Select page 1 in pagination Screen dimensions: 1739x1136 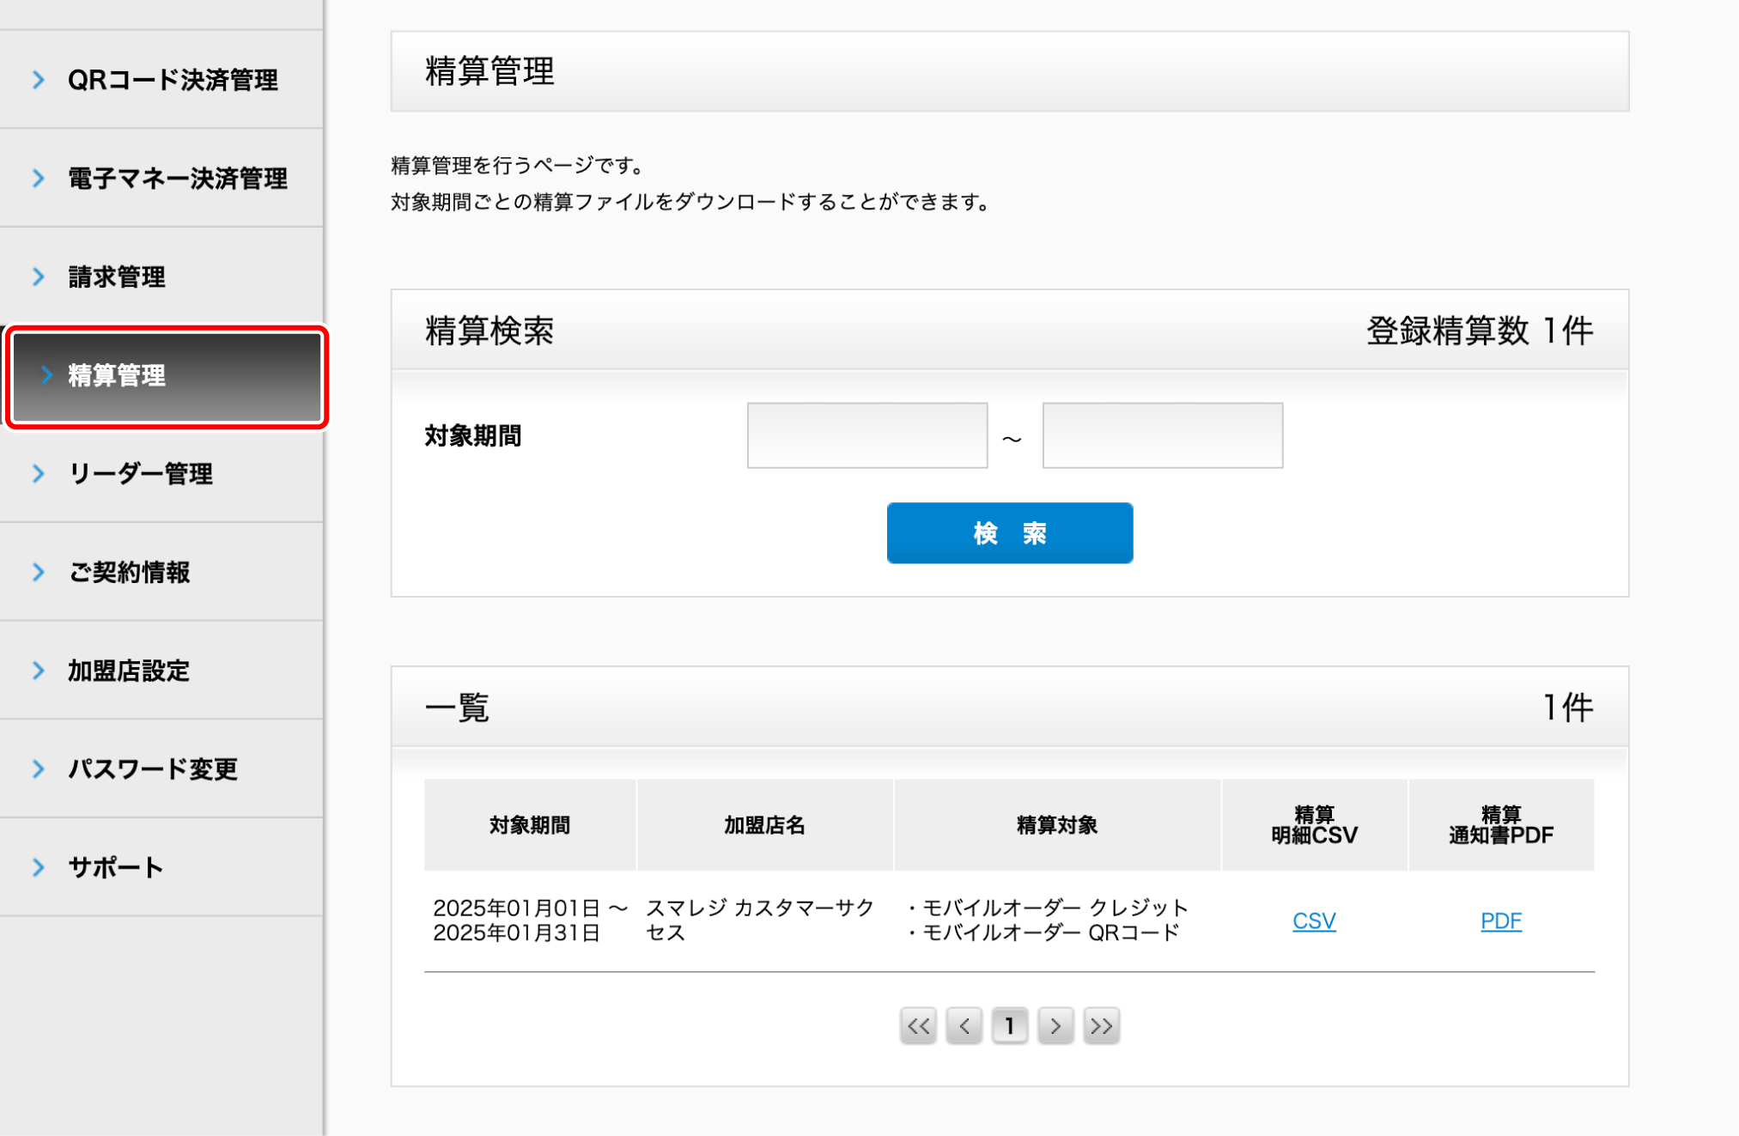pos(1010,1025)
